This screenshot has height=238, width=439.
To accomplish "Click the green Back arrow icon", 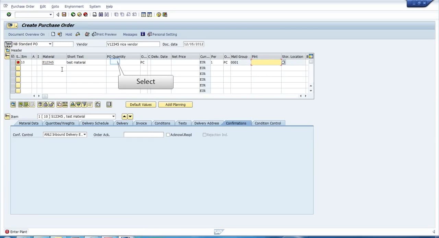I will 73,14.
